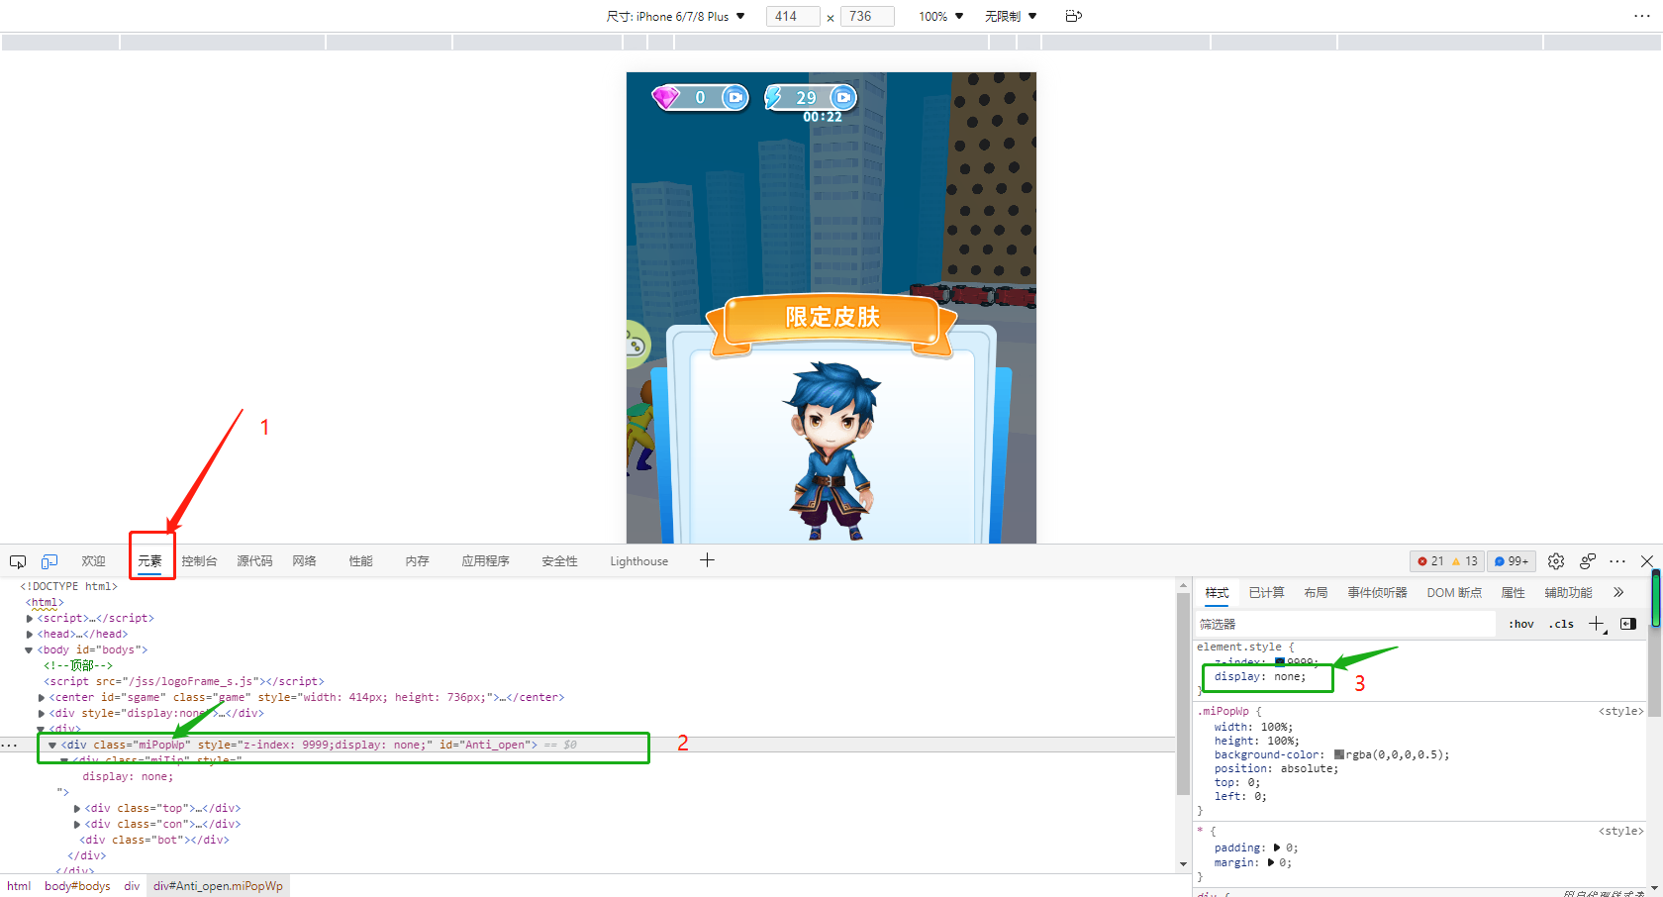Open the iPhone 6/7/8 Plus device dropdown

[x=676, y=16]
